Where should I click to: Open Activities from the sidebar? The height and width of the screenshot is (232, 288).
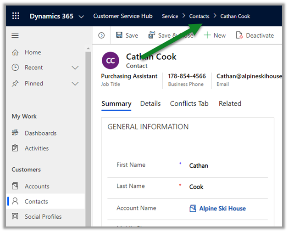[x=36, y=148]
